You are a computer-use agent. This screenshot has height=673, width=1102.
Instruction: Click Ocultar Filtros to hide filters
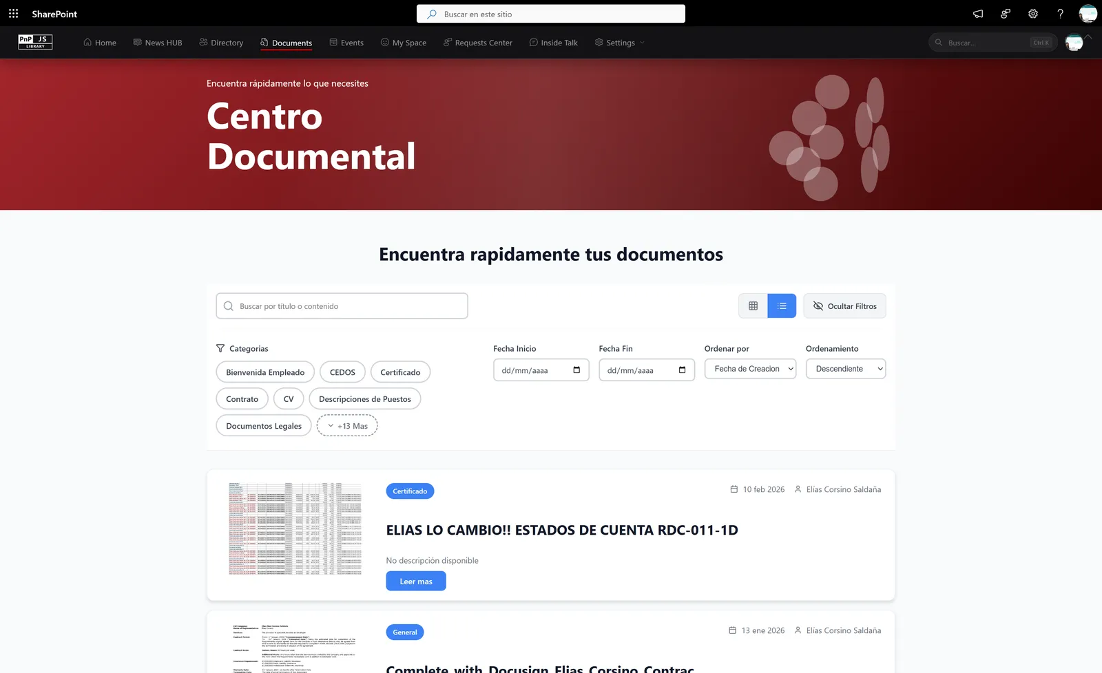pos(844,306)
